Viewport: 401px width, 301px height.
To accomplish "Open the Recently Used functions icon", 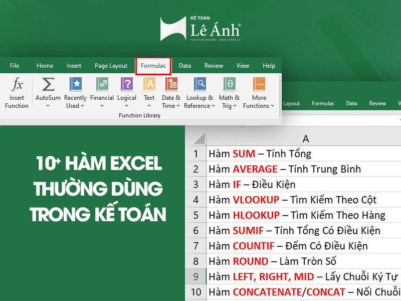I will [x=76, y=84].
